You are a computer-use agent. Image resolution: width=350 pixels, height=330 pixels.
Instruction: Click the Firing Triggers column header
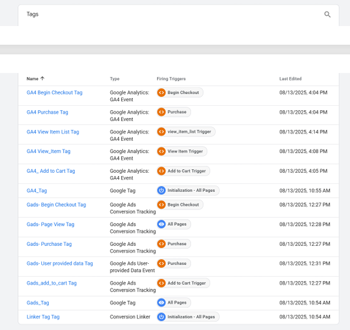[171, 79]
